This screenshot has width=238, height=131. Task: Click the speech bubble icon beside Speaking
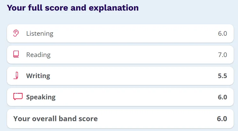point(18,97)
